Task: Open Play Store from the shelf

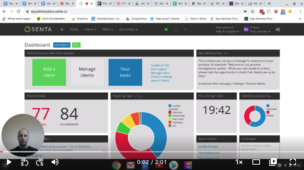Action: 174,165
